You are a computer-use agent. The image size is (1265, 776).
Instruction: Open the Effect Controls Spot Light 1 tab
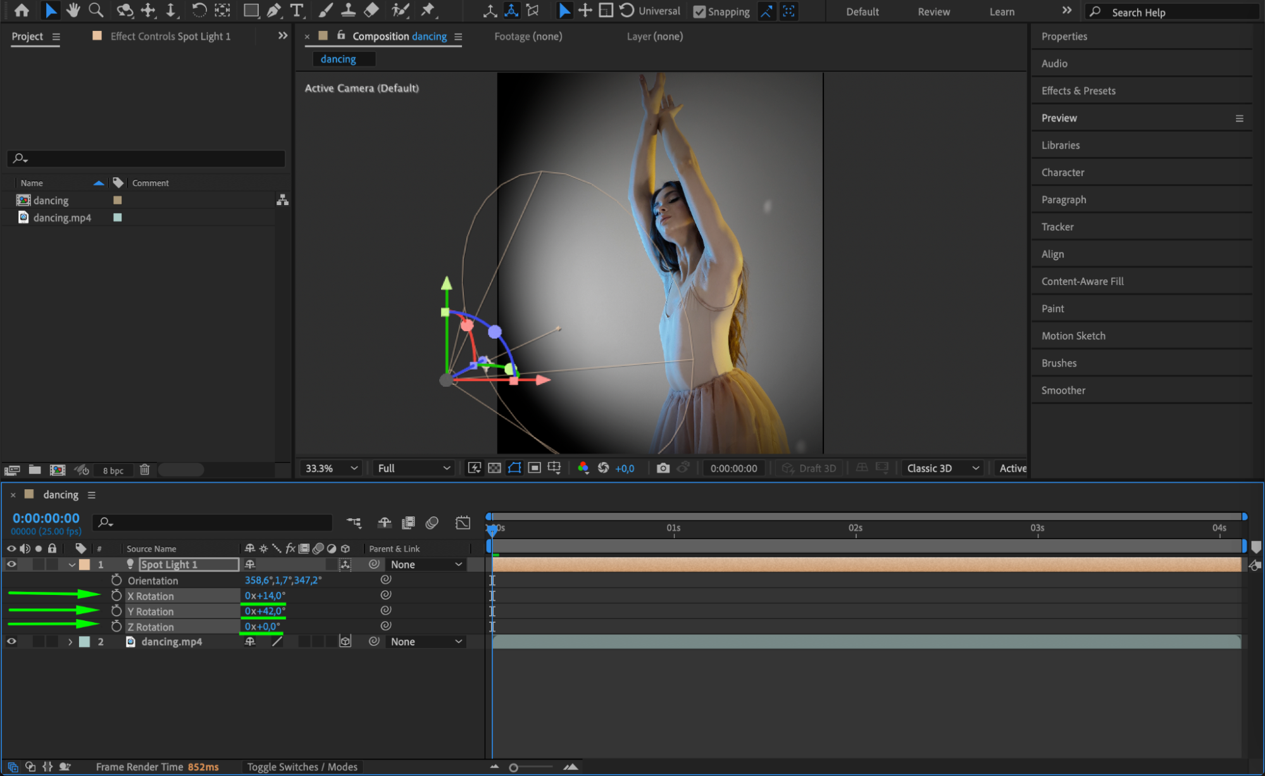[170, 36]
